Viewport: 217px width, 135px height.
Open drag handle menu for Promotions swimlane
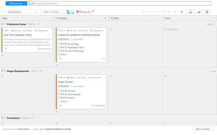tap(2, 118)
